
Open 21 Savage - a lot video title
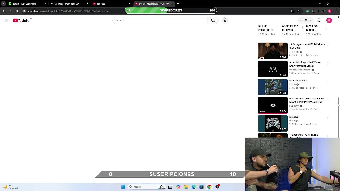point(307,46)
